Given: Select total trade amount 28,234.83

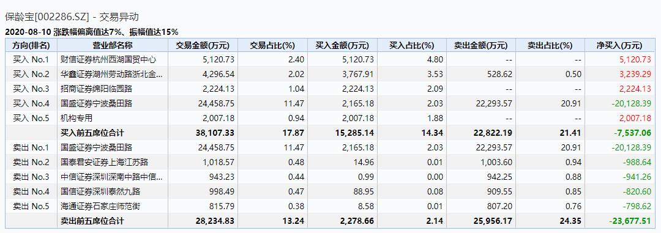Looking at the screenshot, I should [x=215, y=221].
